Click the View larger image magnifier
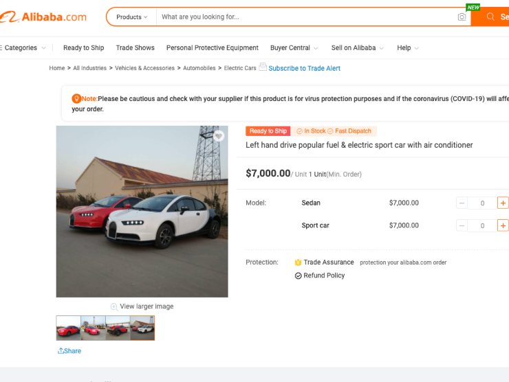 click(x=114, y=306)
